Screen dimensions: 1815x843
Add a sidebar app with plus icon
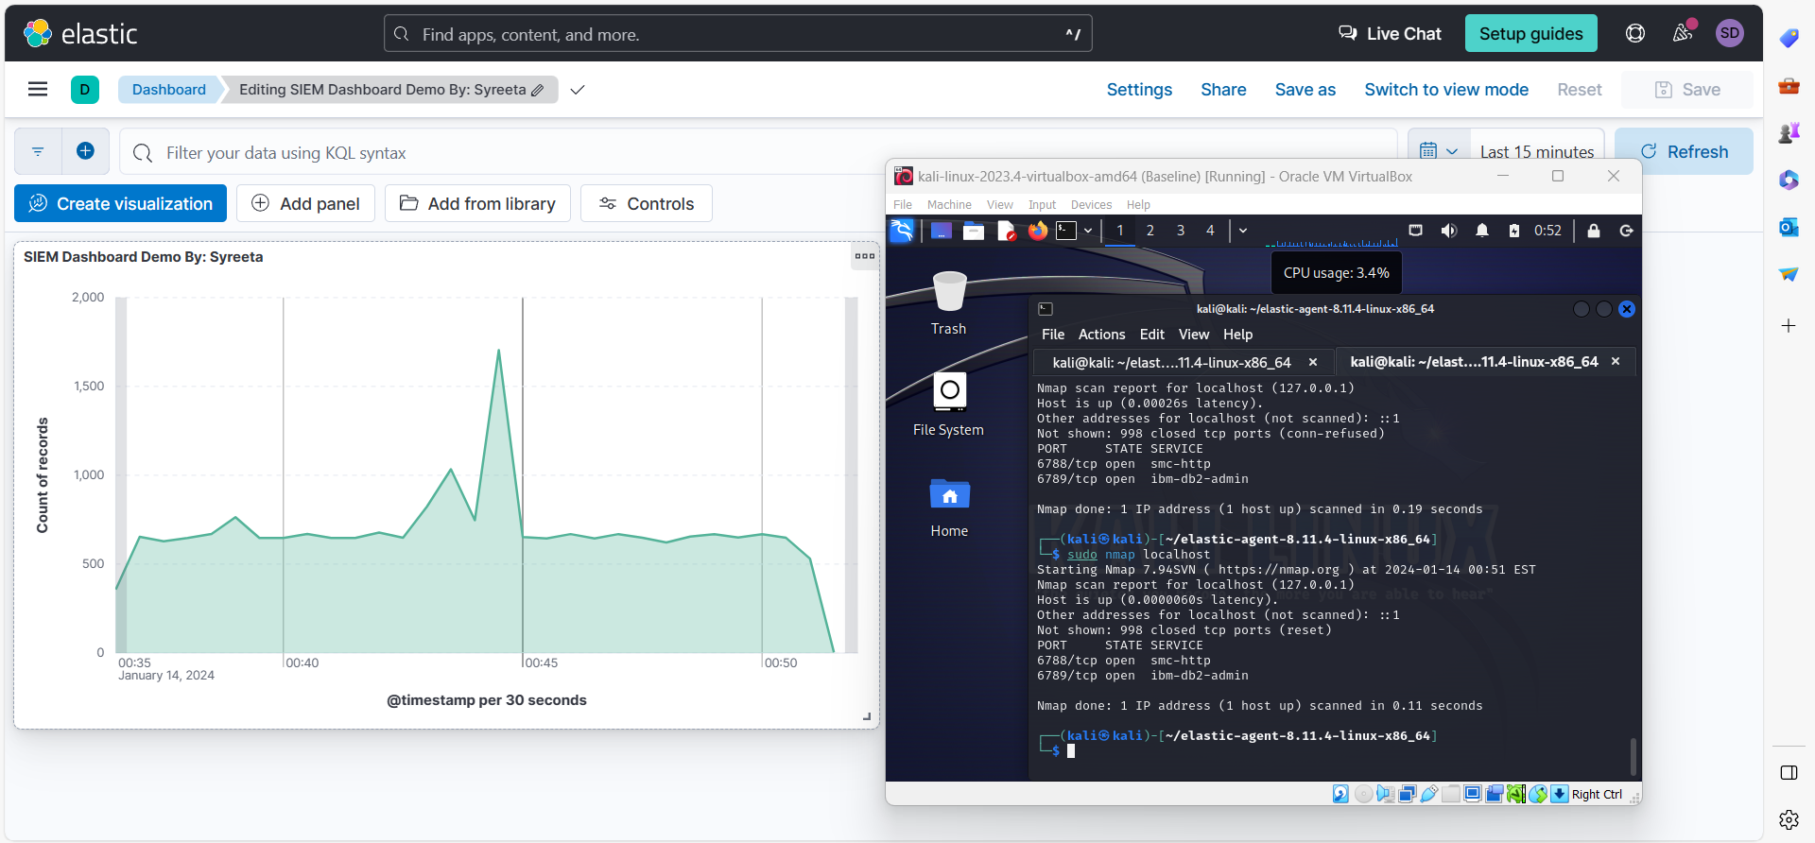pos(1789,326)
